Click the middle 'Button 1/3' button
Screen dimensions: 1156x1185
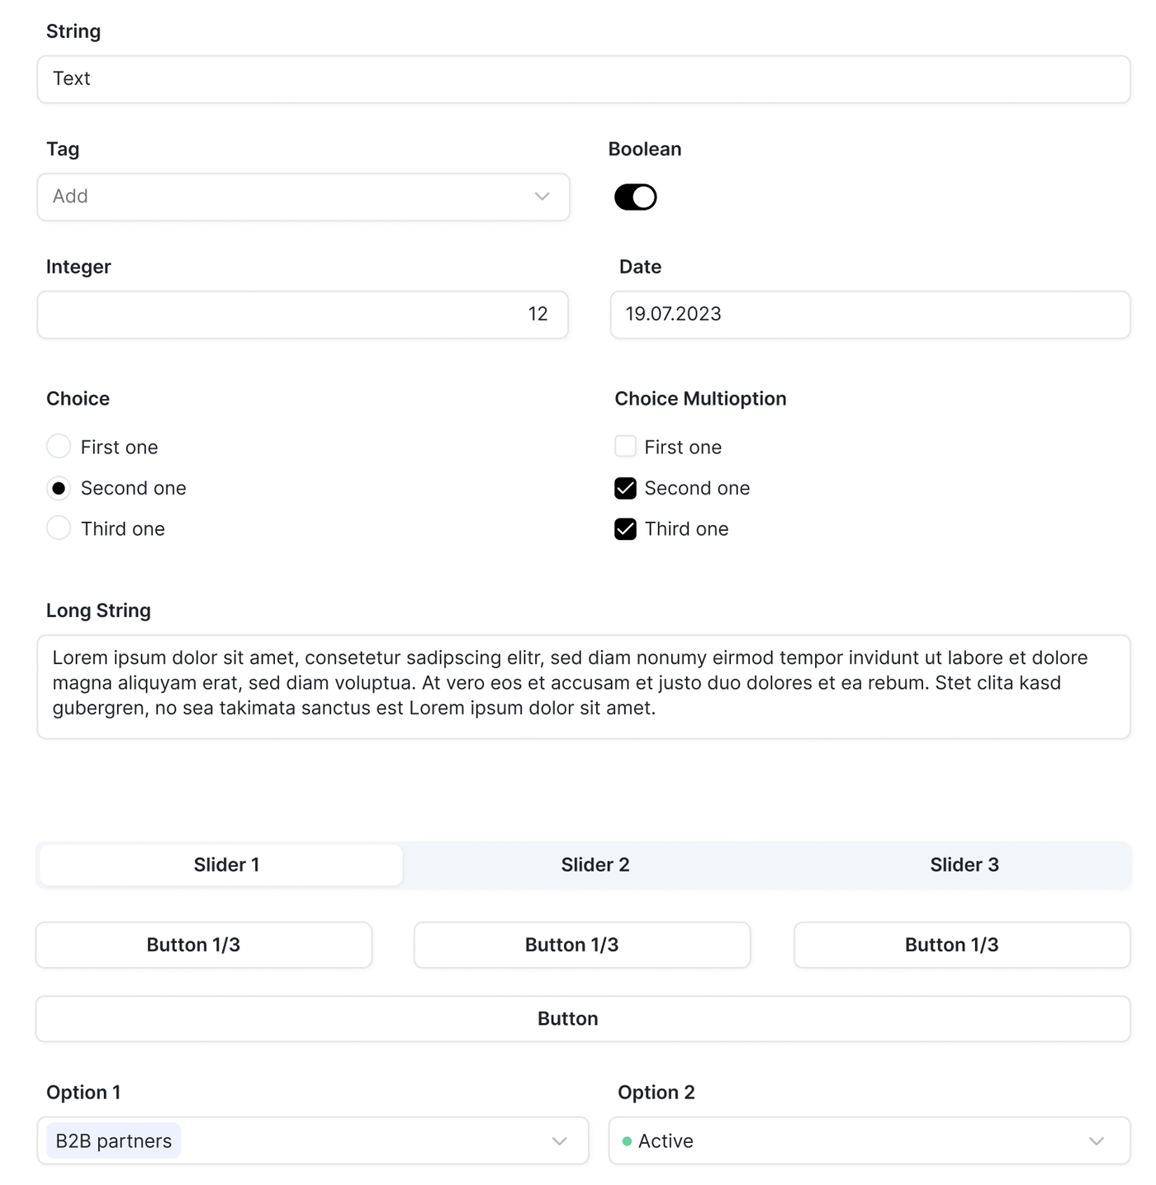(x=581, y=945)
